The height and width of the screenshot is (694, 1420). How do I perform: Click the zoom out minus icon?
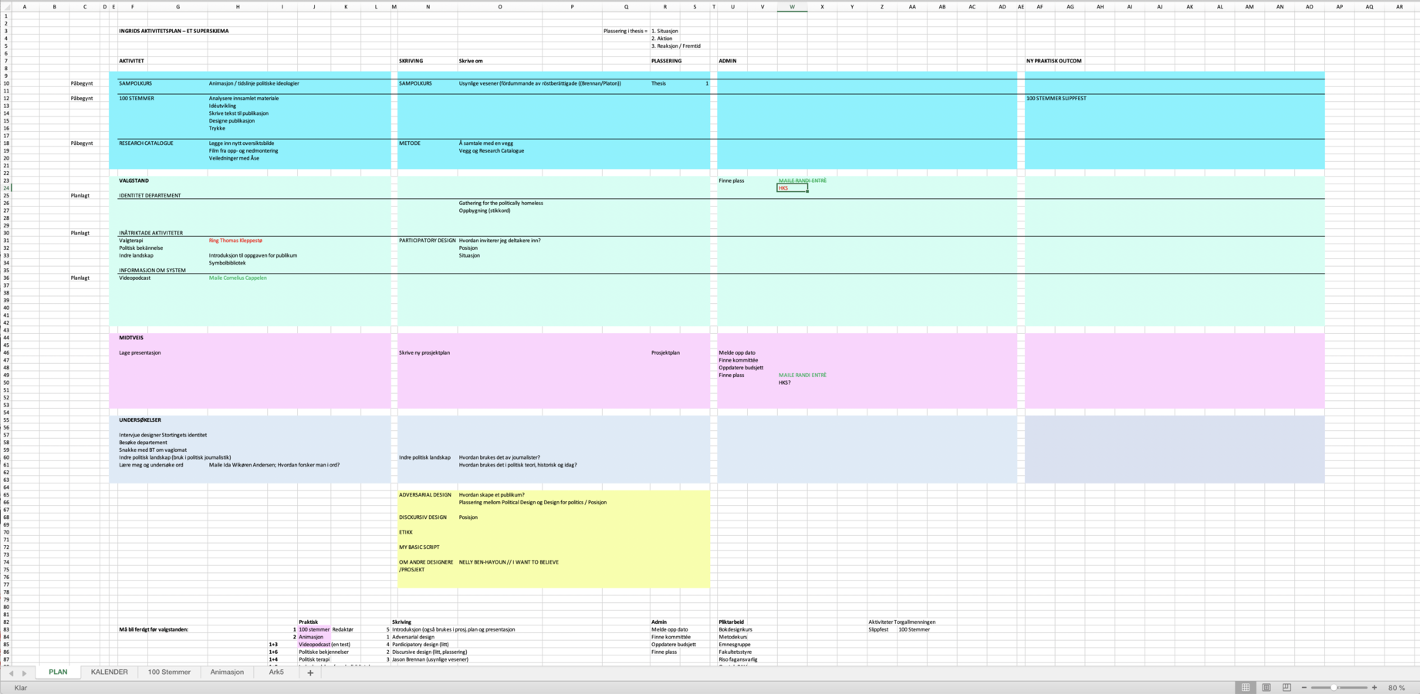coord(1304,687)
